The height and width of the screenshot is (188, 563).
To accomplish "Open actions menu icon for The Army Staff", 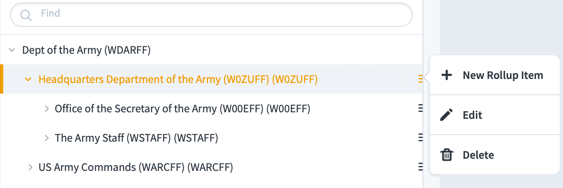I will (420, 138).
